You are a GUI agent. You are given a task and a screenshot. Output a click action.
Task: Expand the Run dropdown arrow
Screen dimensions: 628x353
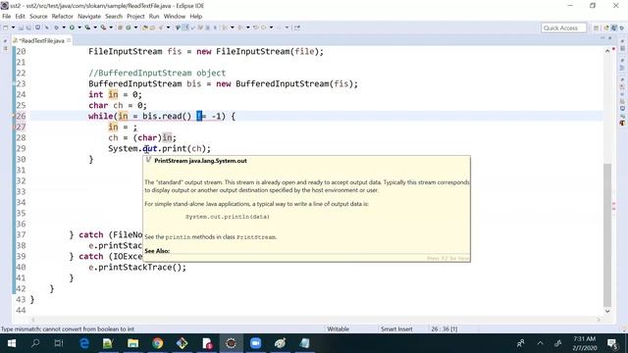point(79,27)
